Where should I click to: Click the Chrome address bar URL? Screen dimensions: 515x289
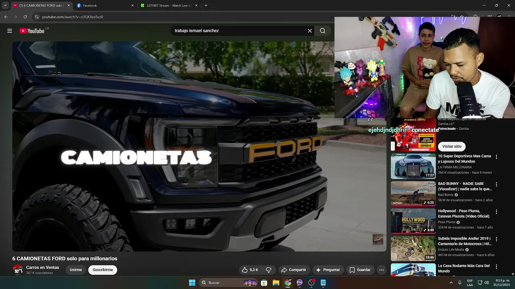72,17
